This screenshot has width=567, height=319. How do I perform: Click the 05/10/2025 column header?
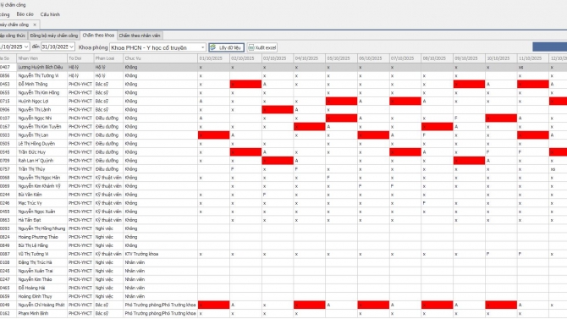(341, 58)
